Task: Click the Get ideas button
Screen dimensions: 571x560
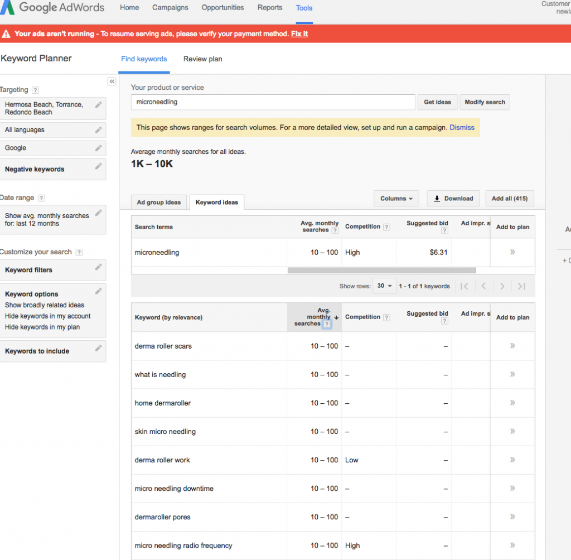Action: click(x=437, y=102)
